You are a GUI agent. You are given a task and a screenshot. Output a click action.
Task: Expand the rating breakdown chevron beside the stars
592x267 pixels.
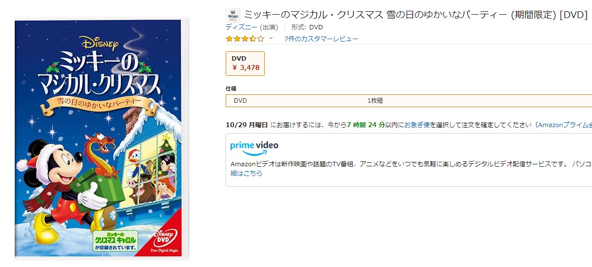coord(271,38)
